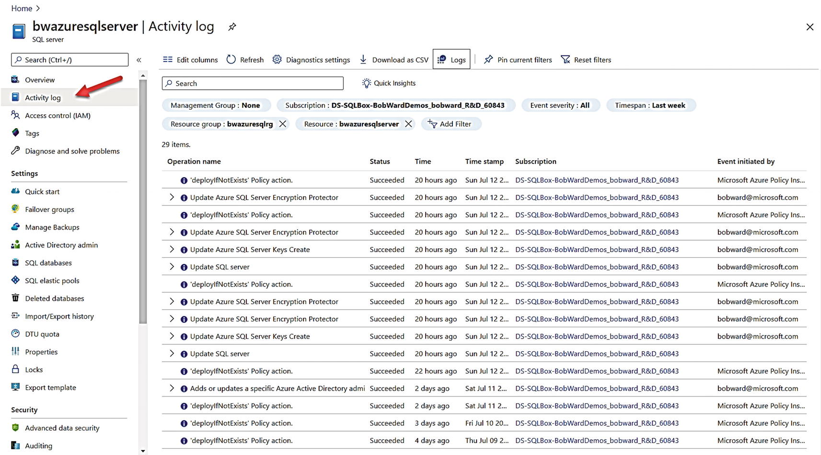Click the SQL elastic pools icon
Screen dimensions: 821x455
tap(15, 280)
